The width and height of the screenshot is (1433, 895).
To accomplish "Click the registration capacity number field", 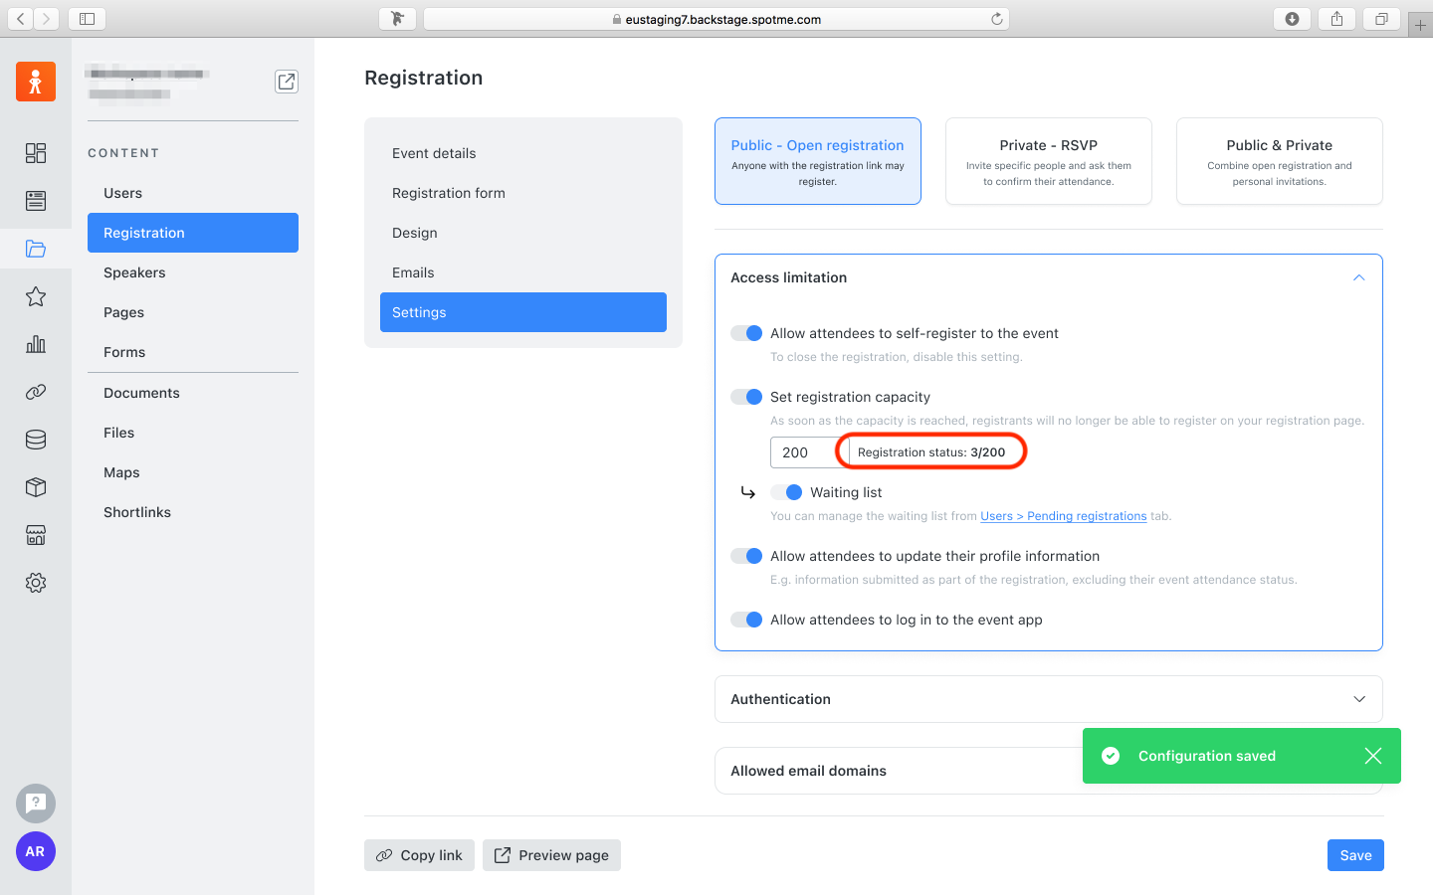I will 804,452.
